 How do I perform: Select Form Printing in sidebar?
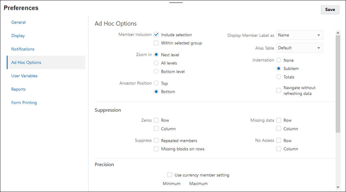(x=24, y=103)
